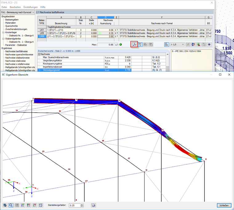Viewport: 234px width, 210px height.
Task: Click Schließen to close Eigenform window
Action: click(224, 205)
